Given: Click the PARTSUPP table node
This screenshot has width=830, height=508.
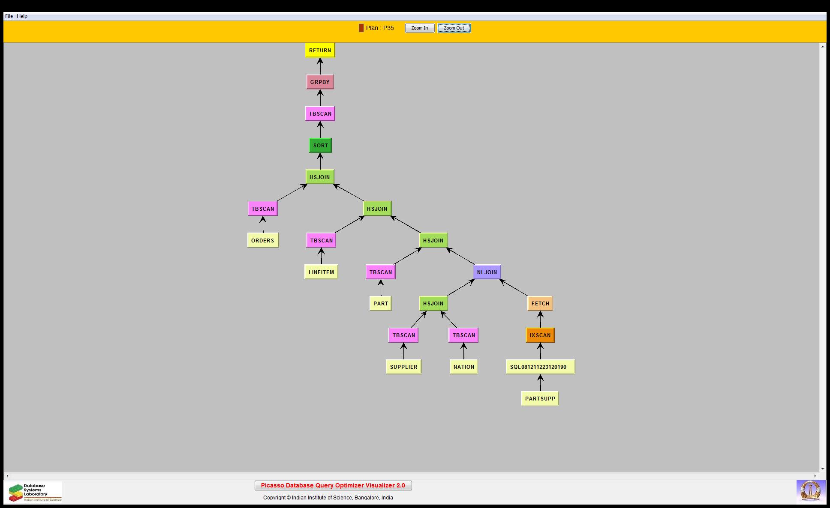Looking at the screenshot, I should coord(540,398).
